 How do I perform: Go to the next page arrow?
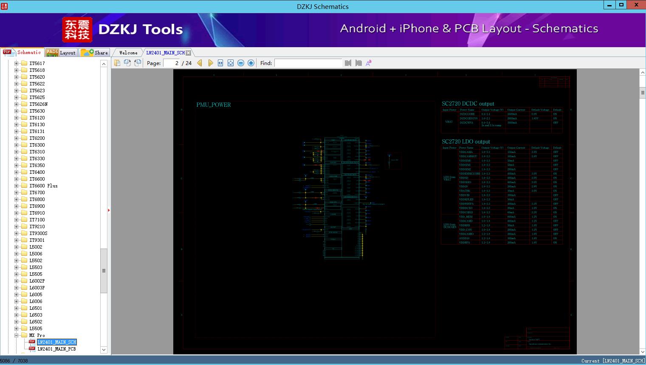[x=210, y=63]
